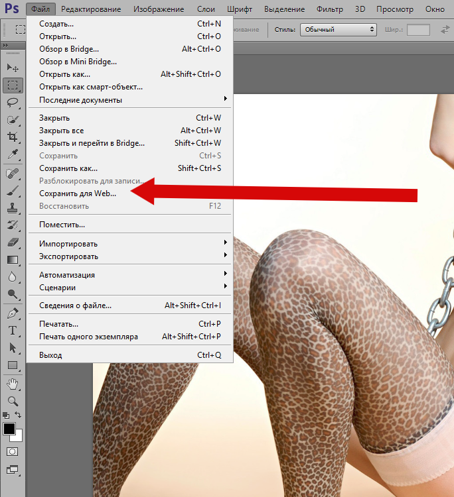
Task: Open the Изображение menu
Action: pyautogui.click(x=159, y=9)
